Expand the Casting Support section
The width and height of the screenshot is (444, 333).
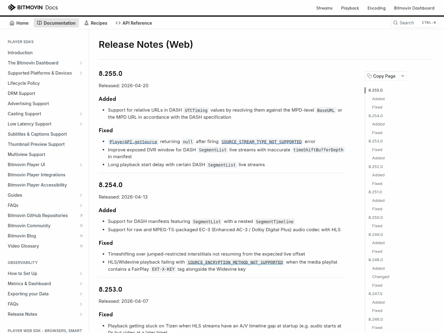[81, 114]
